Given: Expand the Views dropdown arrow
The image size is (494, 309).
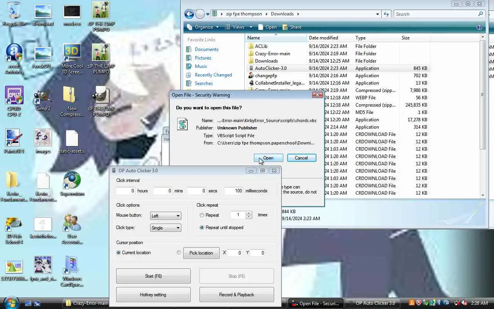Looking at the screenshot, I should (251, 27).
